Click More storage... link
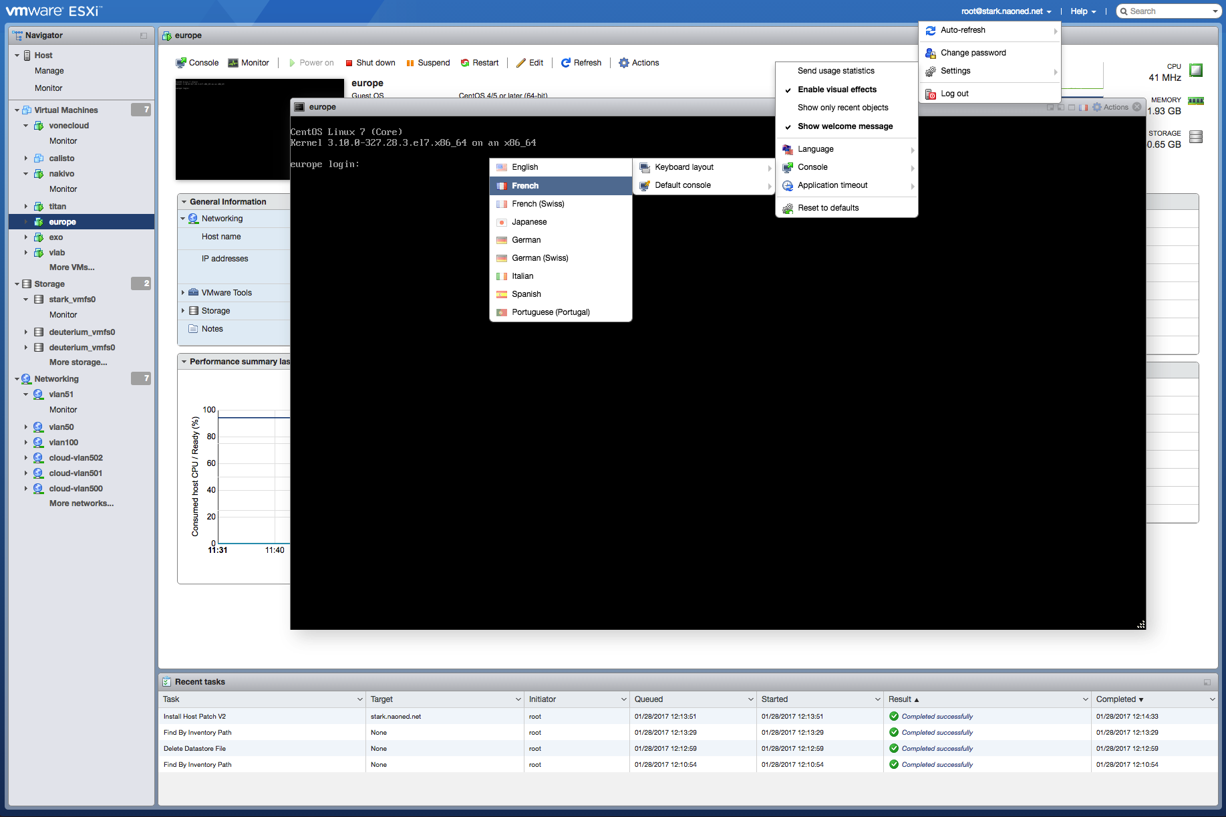Screen dimensions: 1226x817 pos(78,362)
